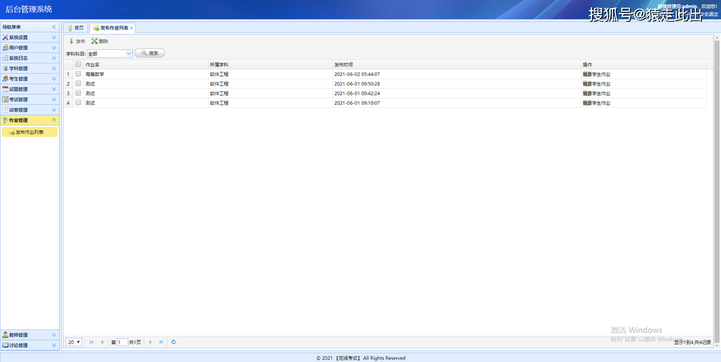Viewport: 721px width, 362px height.
Task: Expand 考生管理 section with its chevron
Action: [54, 79]
